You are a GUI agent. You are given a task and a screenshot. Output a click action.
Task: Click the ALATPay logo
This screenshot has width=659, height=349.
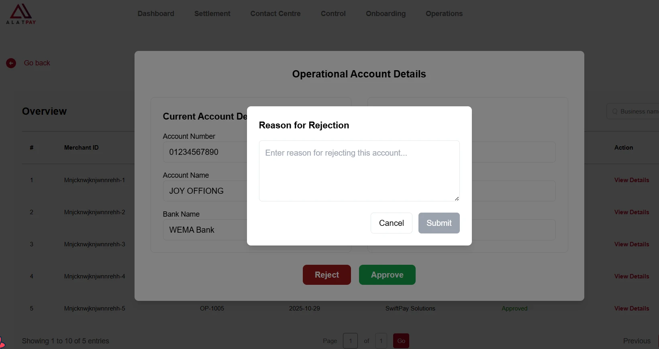click(x=21, y=14)
